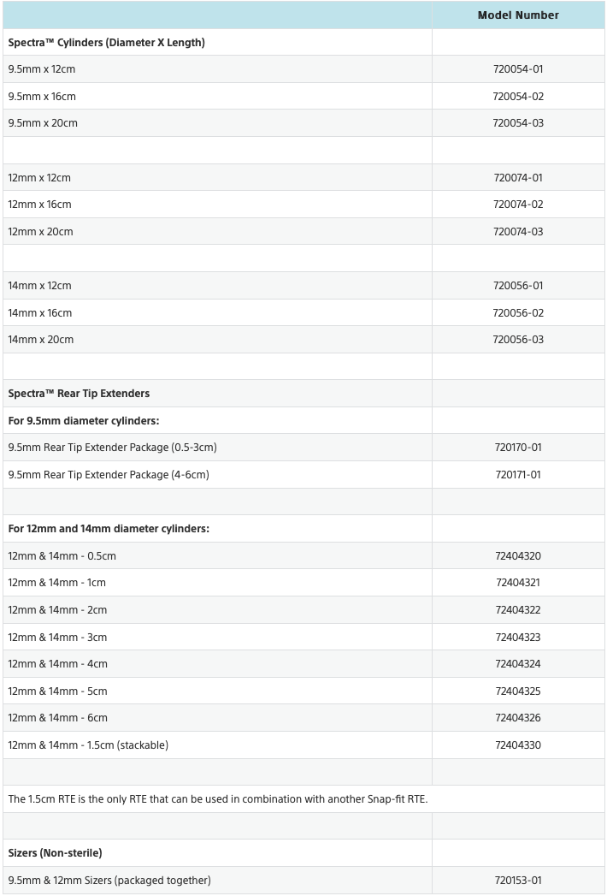The image size is (607, 896).
Task: Select model number 720153-01
Action: (x=518, y=881)
